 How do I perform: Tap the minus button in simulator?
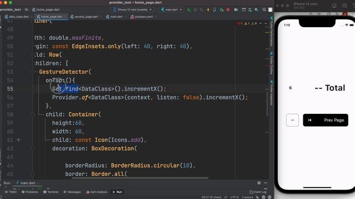pos(292,121)
